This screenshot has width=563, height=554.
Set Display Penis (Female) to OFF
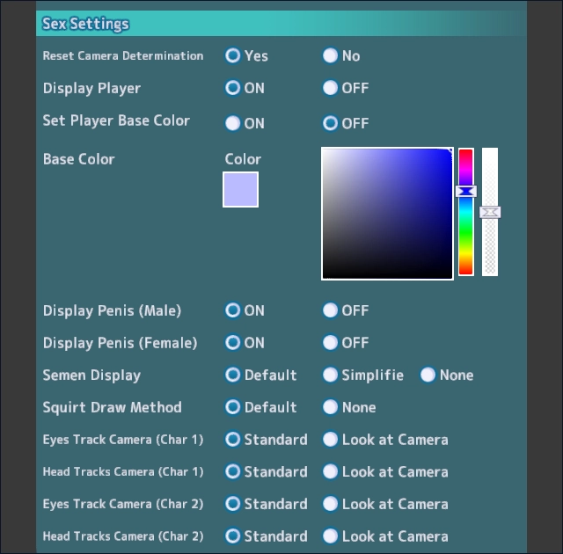[x=330, y=343]
